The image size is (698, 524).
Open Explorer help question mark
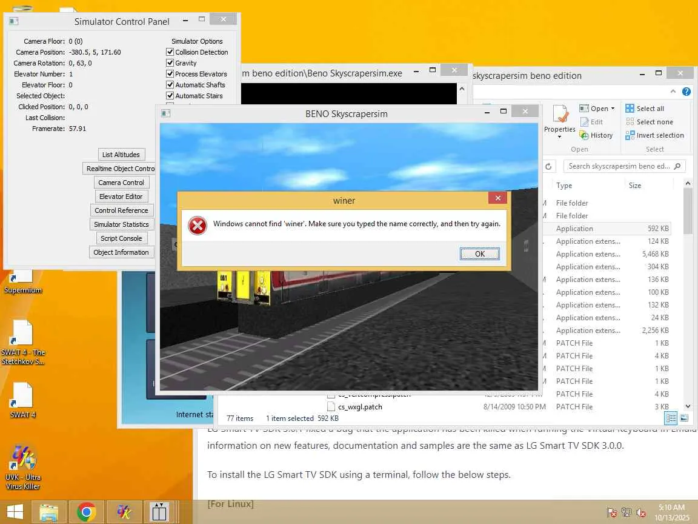[686, 92]
